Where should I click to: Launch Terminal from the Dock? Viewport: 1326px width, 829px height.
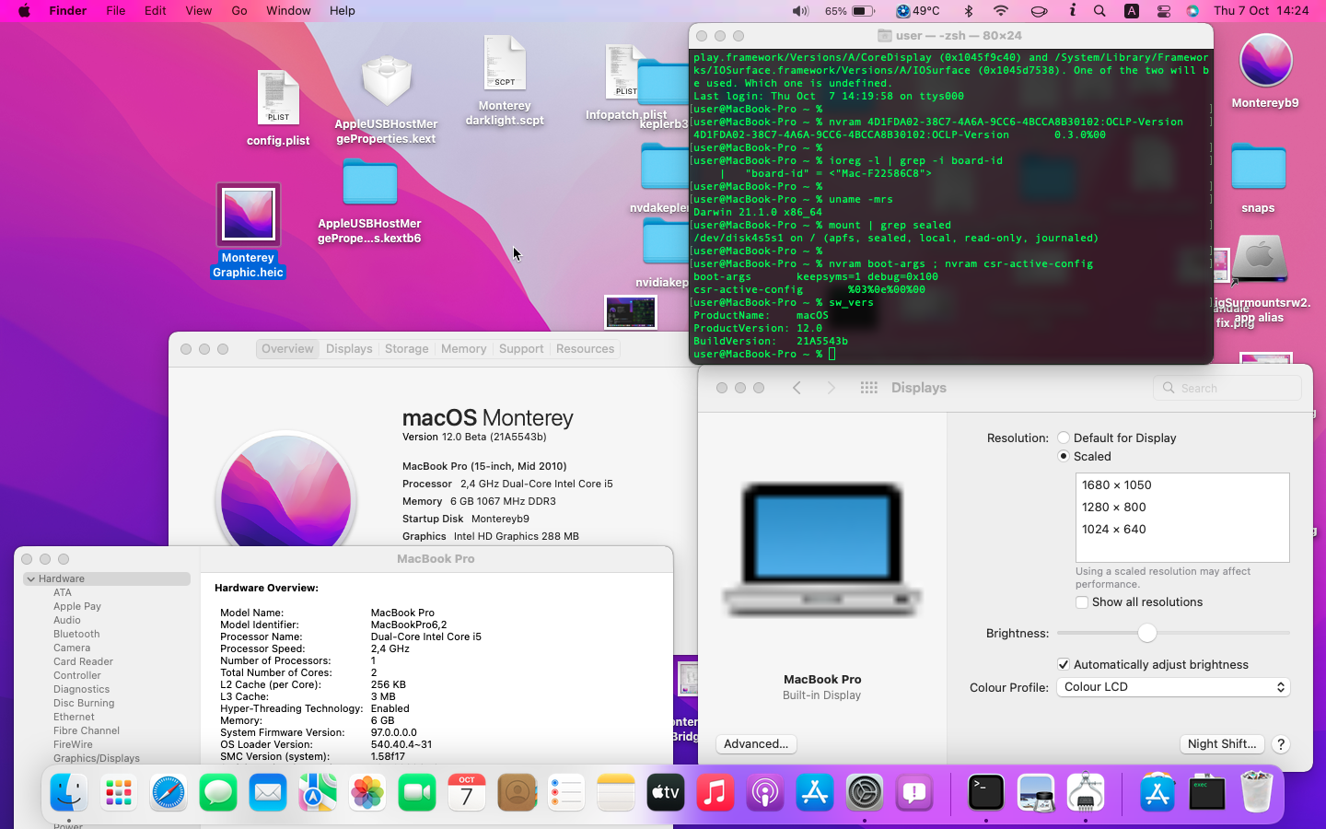point(985,792)
